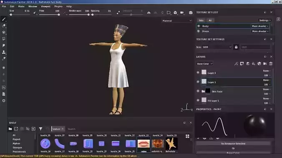The height and width of the screenshot is (158, 282).
Task: Switch texture set view to All
Action: point(210,20)
